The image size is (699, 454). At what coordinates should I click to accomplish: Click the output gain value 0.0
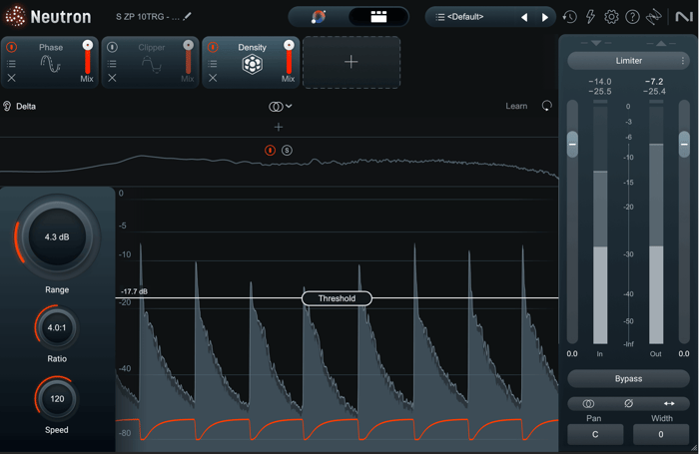coord(684,354)
